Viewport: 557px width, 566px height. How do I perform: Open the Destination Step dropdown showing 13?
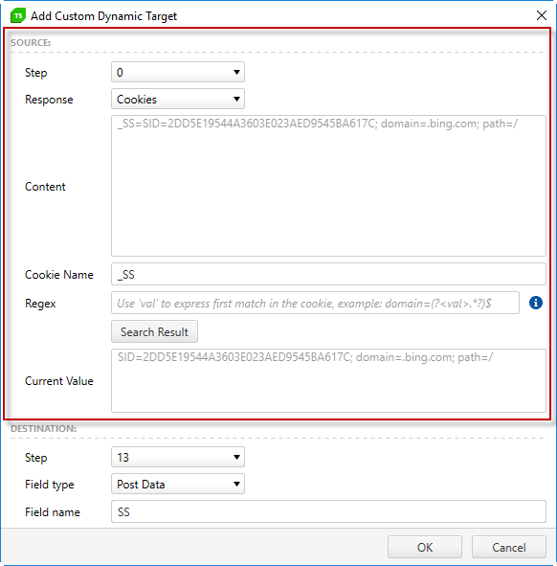click(x=178, y=457)
